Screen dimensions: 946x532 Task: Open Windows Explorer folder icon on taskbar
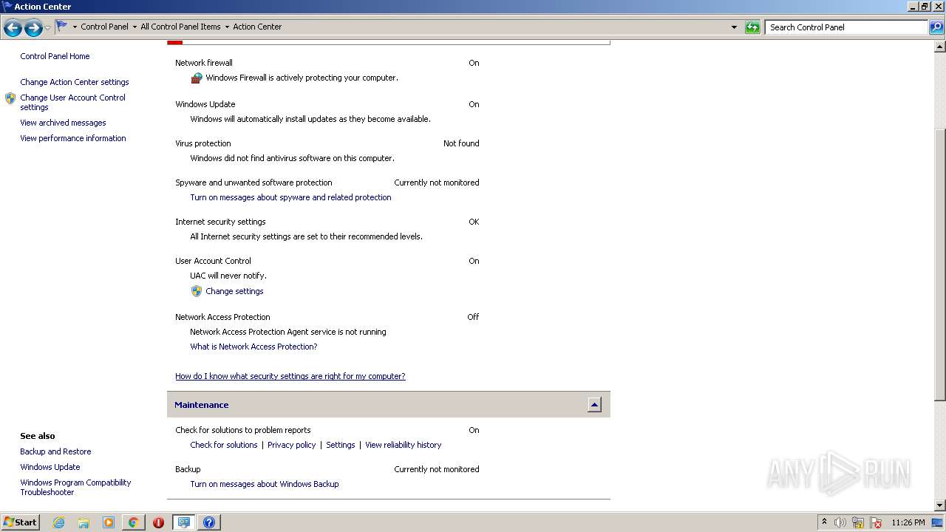pyautogui.click(x=84, y=522)
